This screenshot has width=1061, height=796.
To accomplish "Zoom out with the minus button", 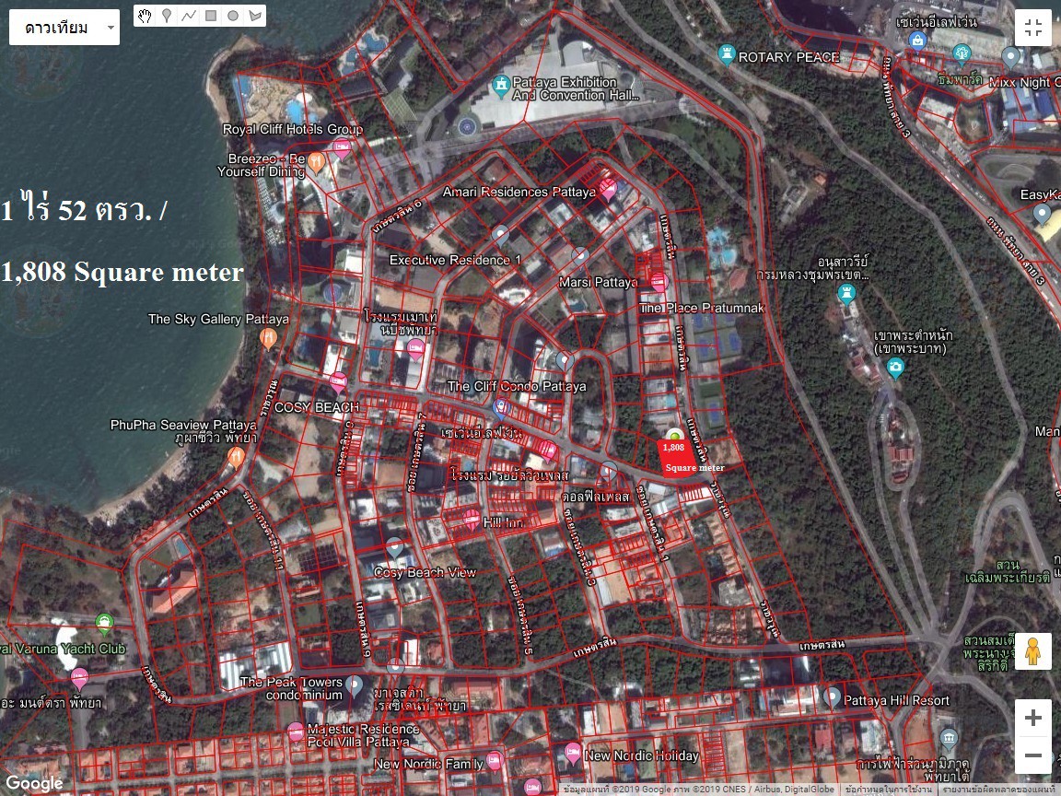I will point(1032,755).
